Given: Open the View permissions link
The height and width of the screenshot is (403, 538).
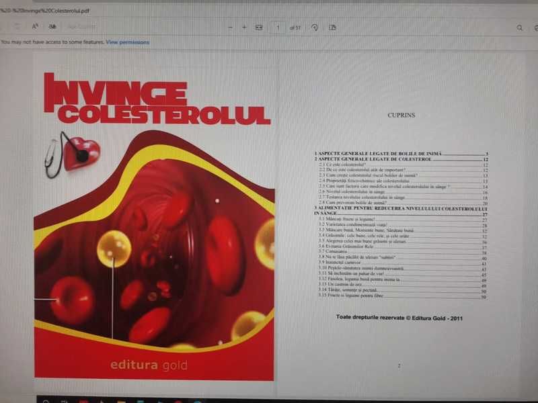Looking at the screenshot, I should click(x=127, y=42).
